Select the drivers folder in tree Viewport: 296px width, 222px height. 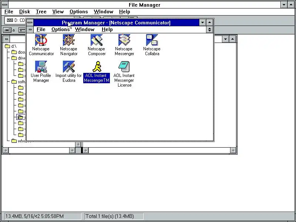point(18,58)
